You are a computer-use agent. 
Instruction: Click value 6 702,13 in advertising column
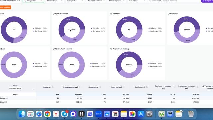[x=195, y=102]
